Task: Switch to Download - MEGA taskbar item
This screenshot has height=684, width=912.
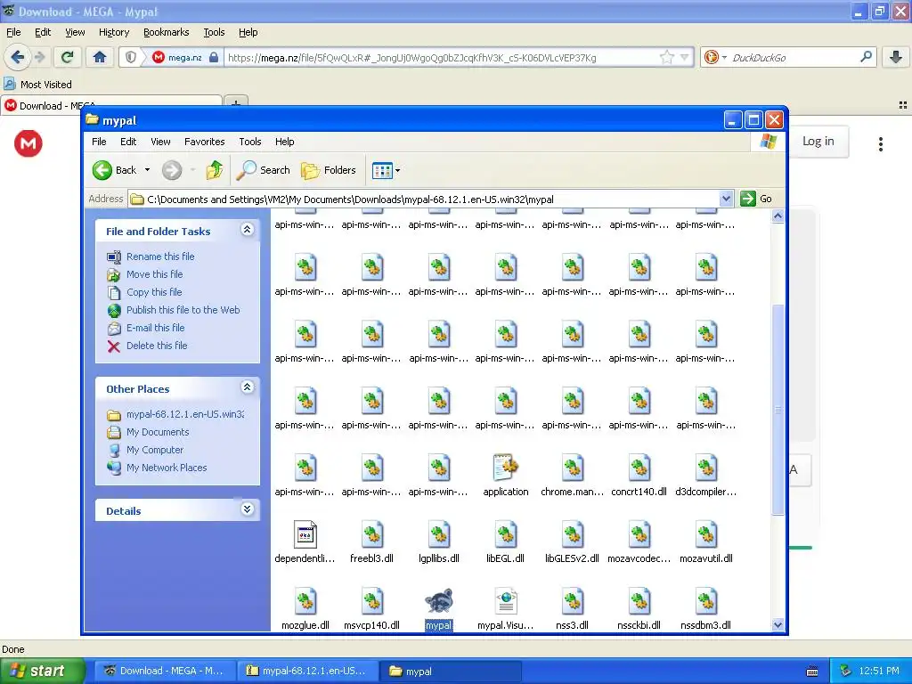Action: click(165, 671)
